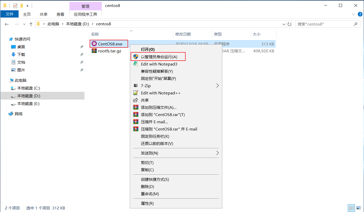
Task: Choose 以管理员身份运行(A) from context menu
Action: [159, 57]
